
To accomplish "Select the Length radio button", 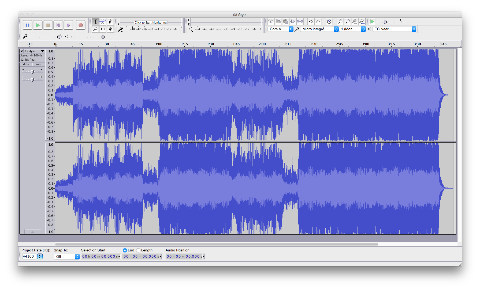I will [x=138, y=250].
